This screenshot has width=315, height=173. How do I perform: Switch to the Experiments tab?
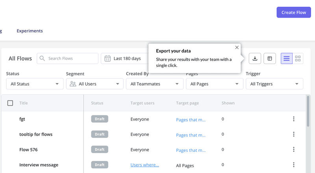pos(30,31)
